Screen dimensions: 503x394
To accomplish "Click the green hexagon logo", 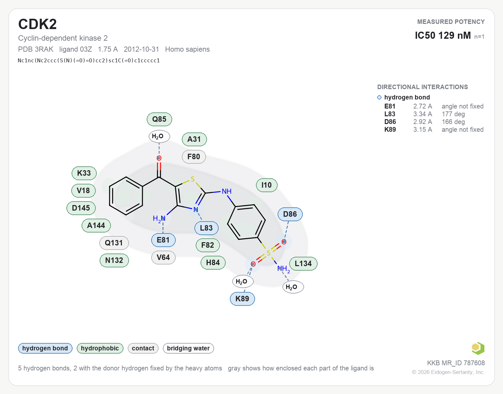I will 478,348.
